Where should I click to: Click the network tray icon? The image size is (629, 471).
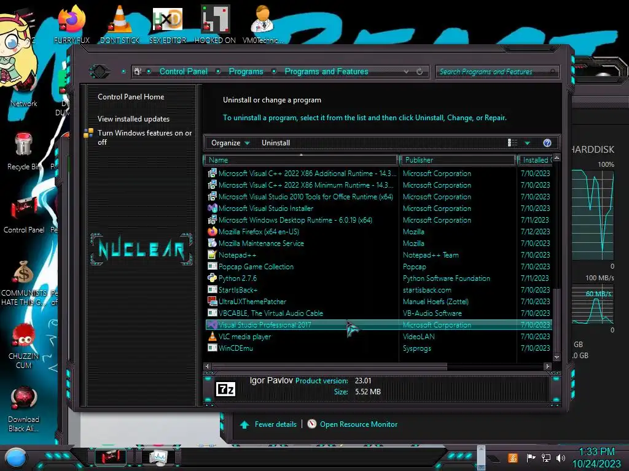pos(546,458)
